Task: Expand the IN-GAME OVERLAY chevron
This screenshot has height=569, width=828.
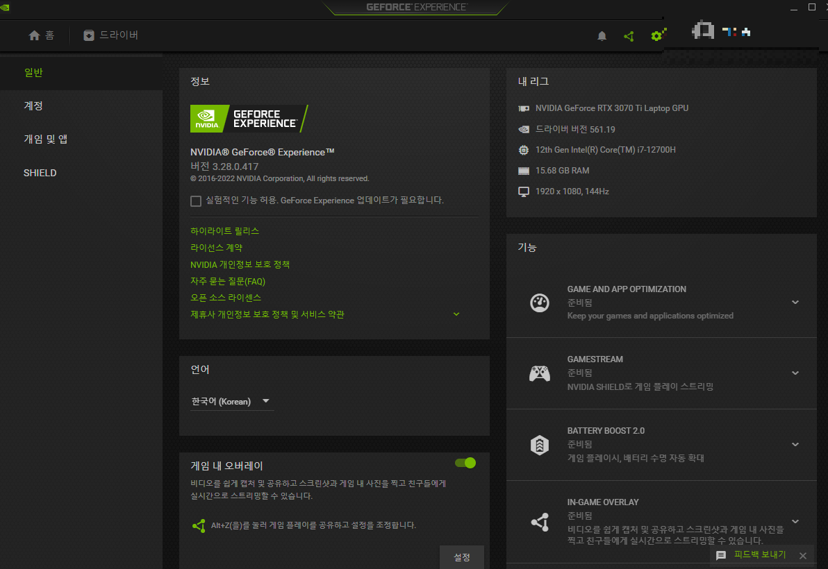Action: (x=795, y=522)
